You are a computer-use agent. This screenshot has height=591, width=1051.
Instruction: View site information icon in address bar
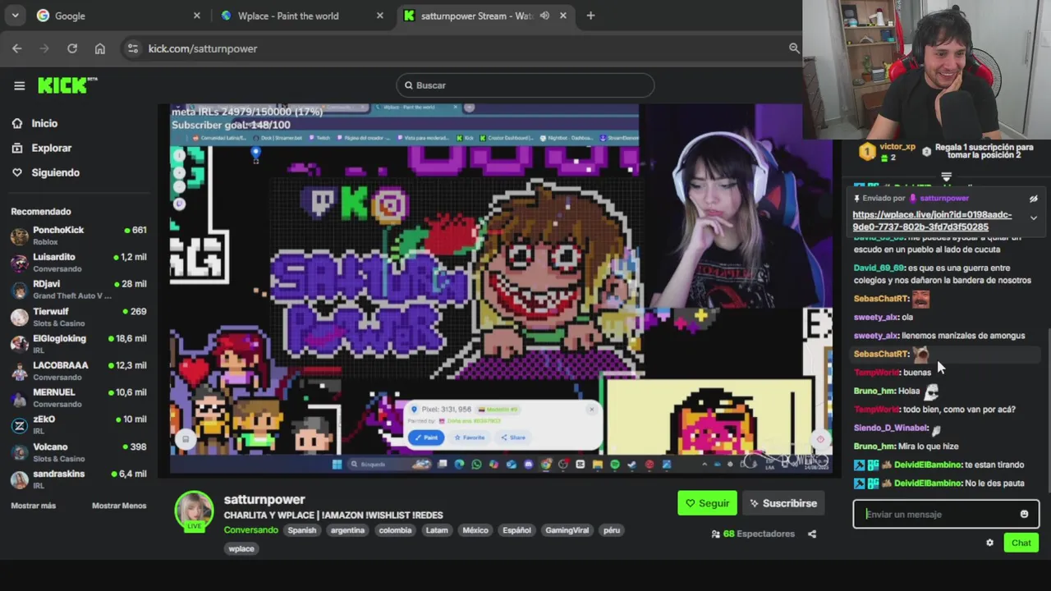coord(133,48)
